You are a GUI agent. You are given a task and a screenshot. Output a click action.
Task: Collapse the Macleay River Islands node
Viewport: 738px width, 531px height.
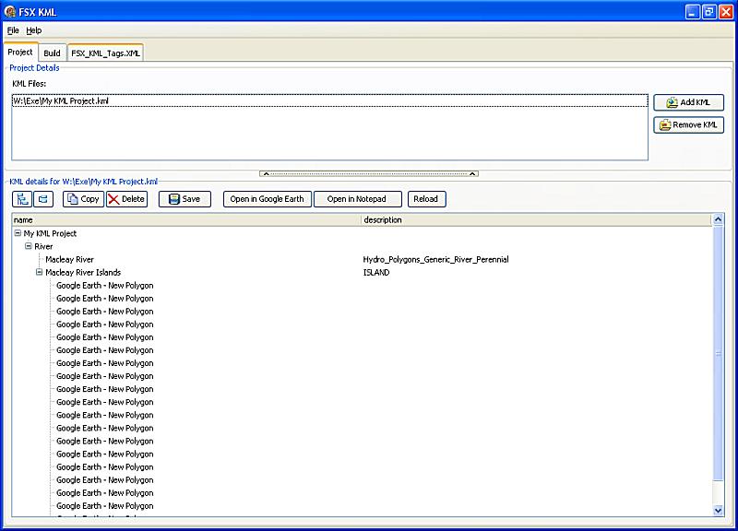point(40,273)
